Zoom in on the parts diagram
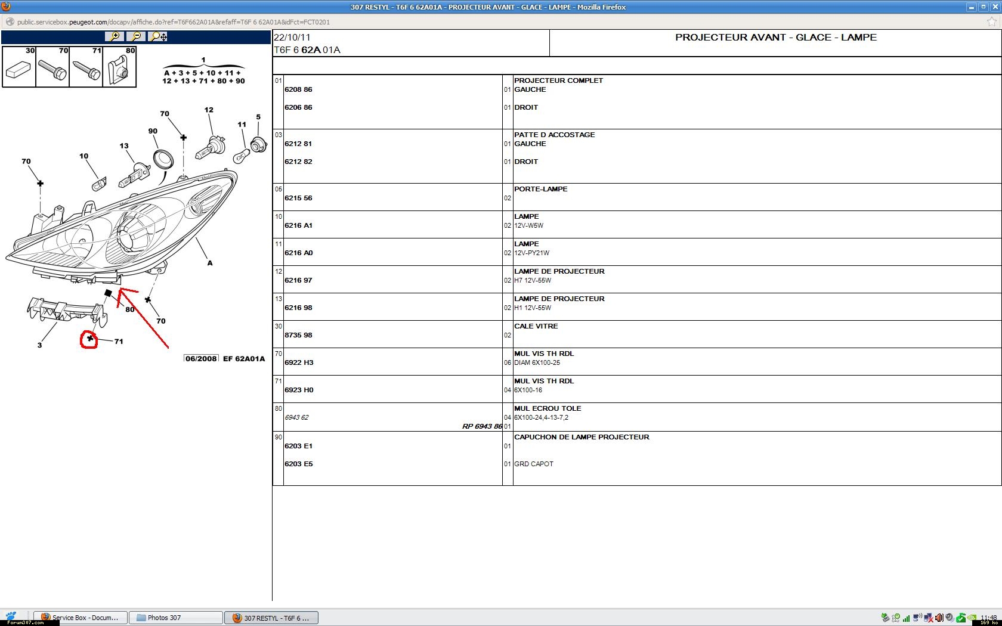This screenshot has width=1002, height=626. (113, 36)
